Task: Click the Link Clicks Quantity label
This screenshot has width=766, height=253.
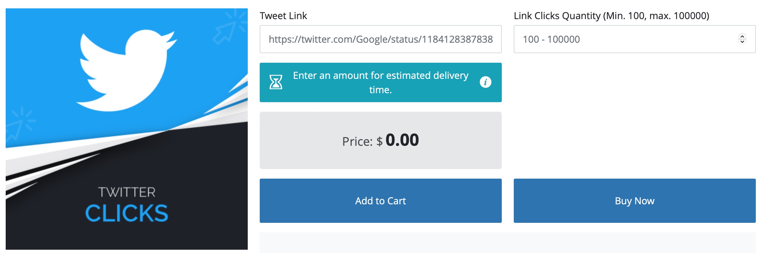Action: [x=611, y=16]
